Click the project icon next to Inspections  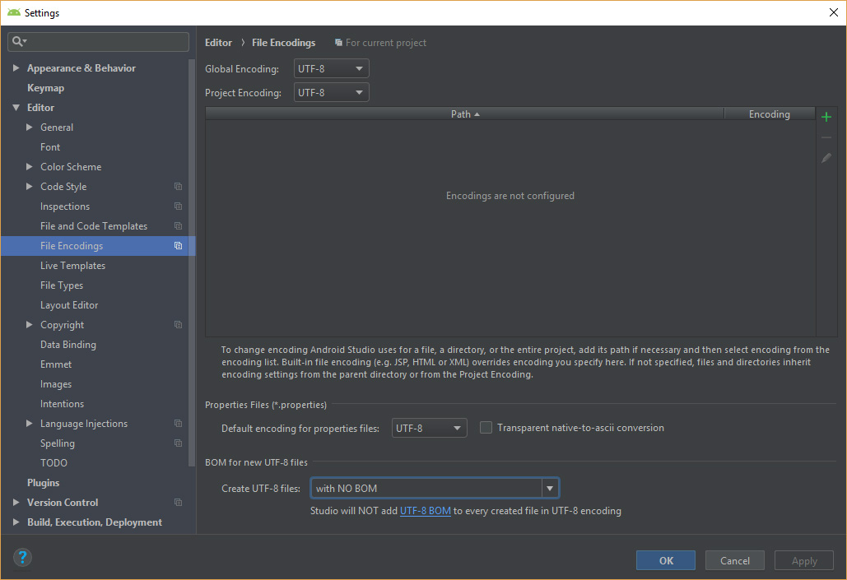(177, 206)
